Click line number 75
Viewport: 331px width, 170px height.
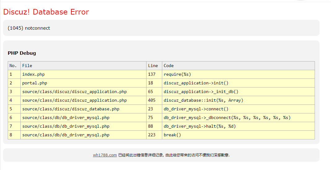[x=154, y=118]
